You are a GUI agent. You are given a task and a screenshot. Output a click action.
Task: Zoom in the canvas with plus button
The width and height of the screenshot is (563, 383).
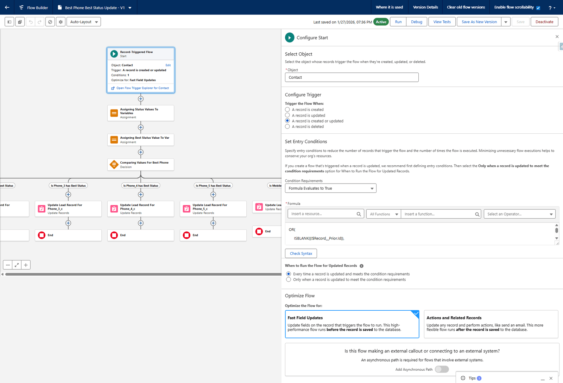tap(26, 265)
